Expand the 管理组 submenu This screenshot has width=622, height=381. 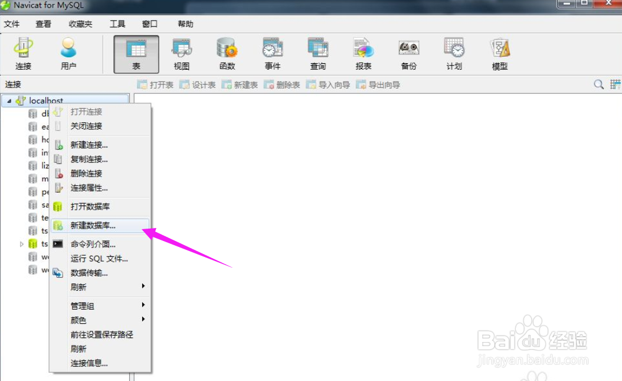(x=100, y=306)
